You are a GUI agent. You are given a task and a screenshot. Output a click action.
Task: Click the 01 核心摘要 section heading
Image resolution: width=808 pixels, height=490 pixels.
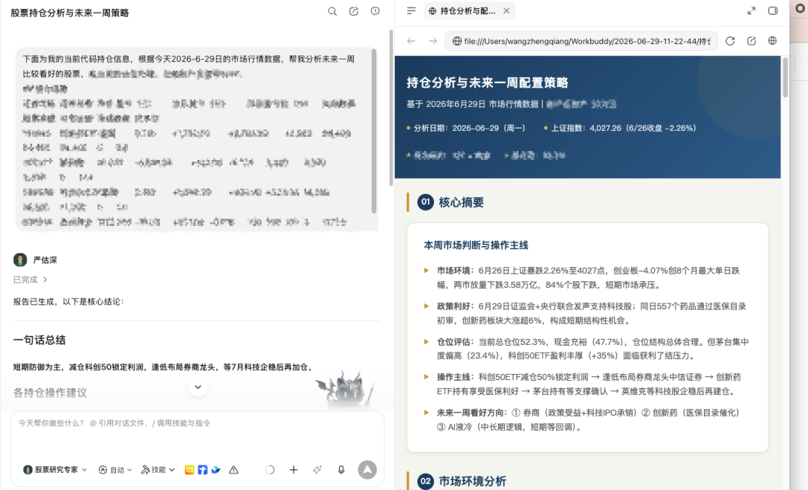click(x=450, y=203)
